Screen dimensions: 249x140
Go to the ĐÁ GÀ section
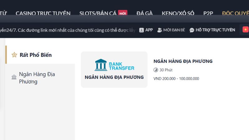click(x=144, y=13)
